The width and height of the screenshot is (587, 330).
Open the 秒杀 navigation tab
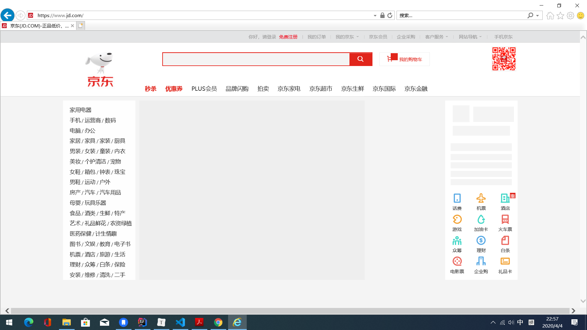[x=150, y=89]
